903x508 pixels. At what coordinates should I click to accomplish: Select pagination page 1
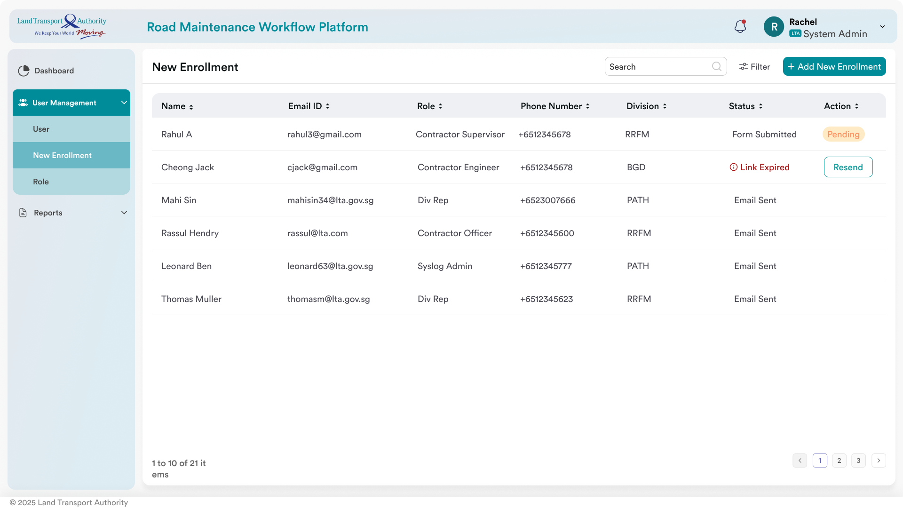pos(820,460)
